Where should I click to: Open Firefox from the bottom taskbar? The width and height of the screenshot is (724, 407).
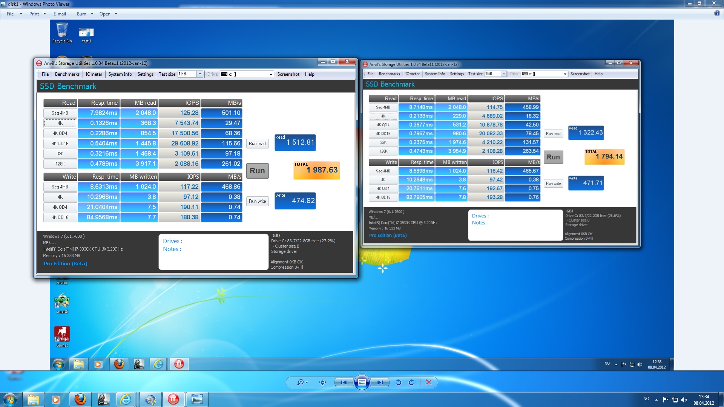[x=80, y=399]
